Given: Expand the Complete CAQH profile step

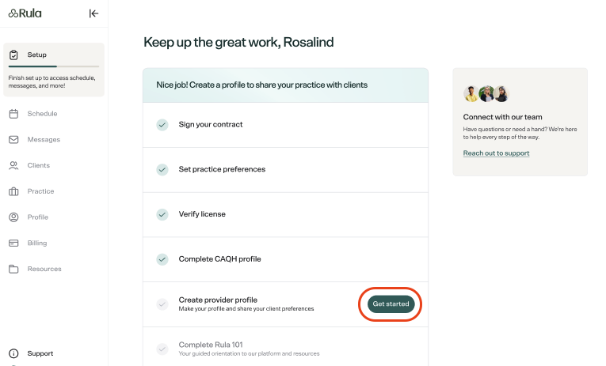Looking at the screenshot, I should (x=285, y=259).
